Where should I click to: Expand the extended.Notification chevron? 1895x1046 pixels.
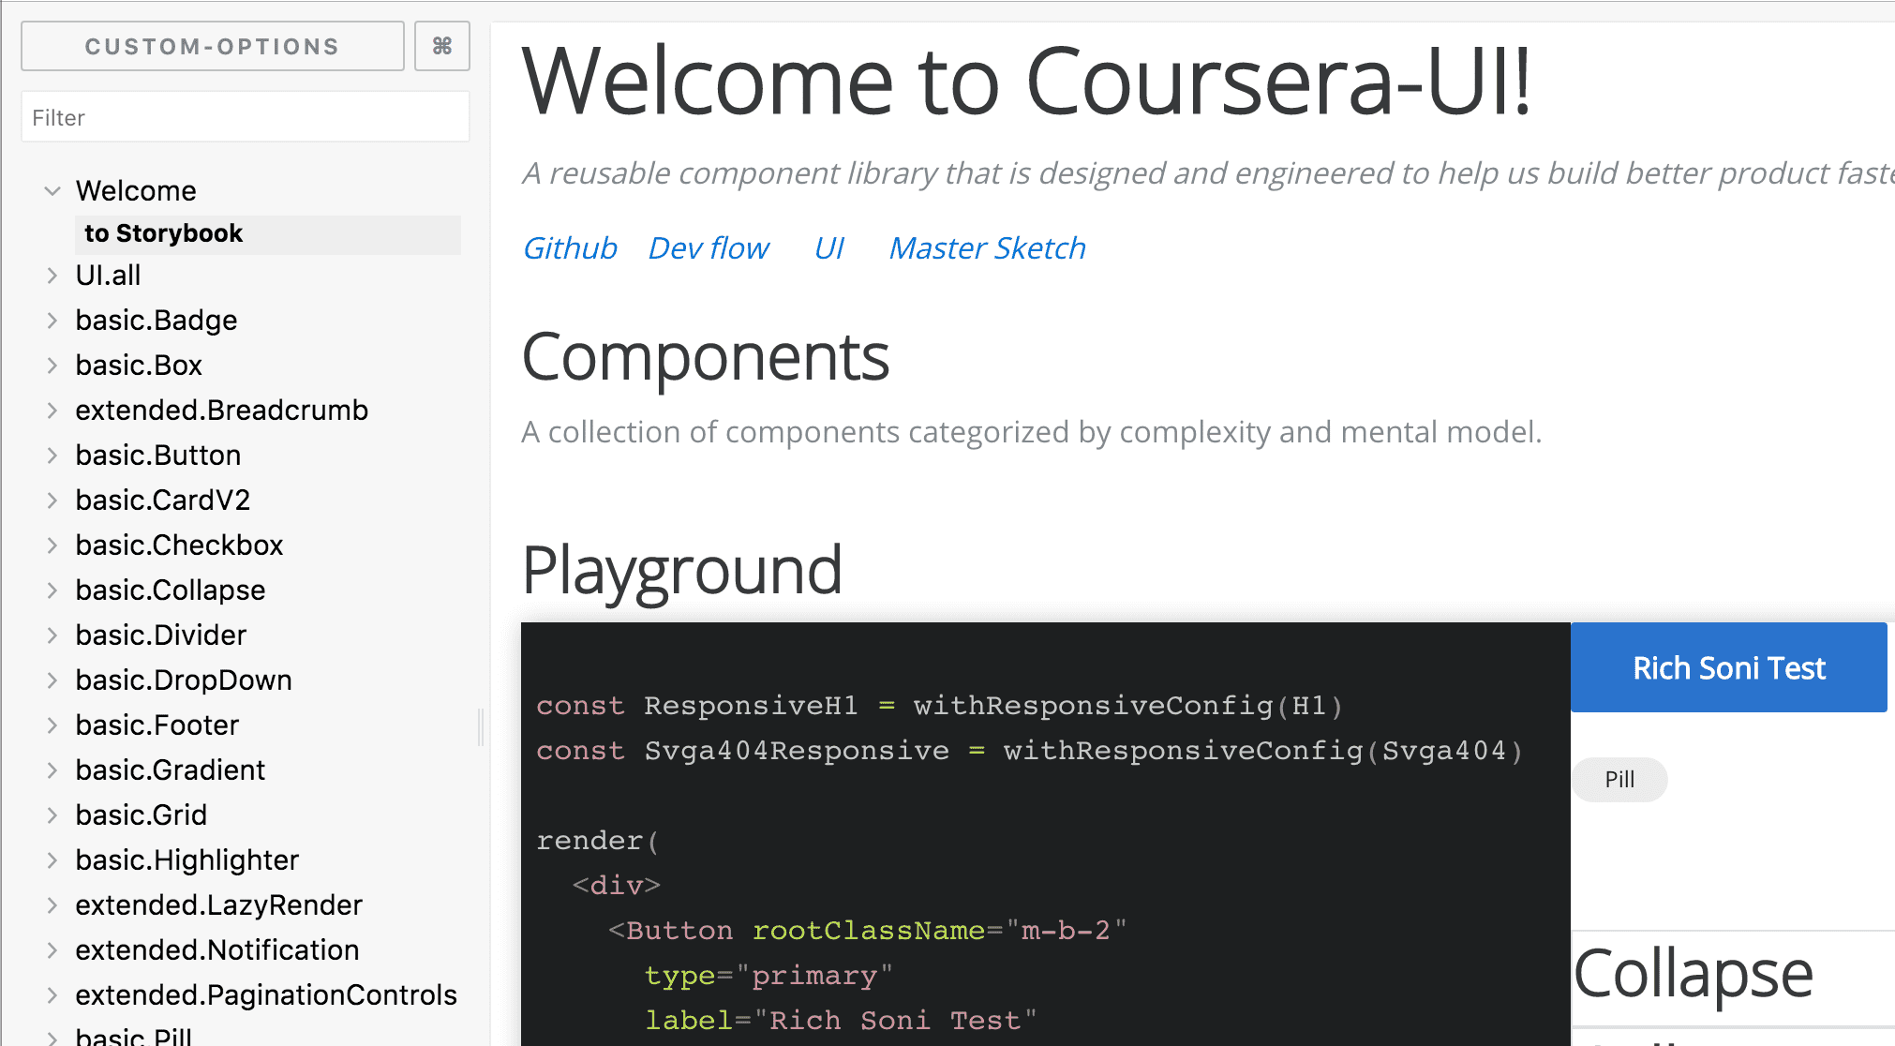coord(52,950)
